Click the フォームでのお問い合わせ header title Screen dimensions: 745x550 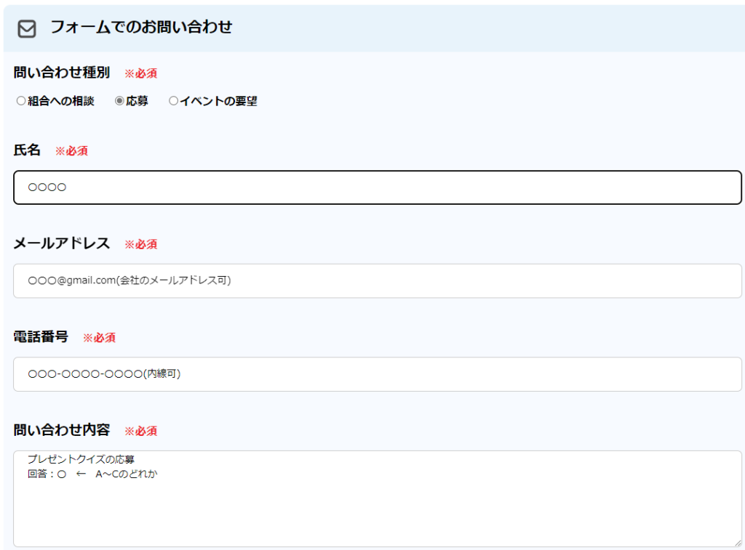tap(141, 28)
